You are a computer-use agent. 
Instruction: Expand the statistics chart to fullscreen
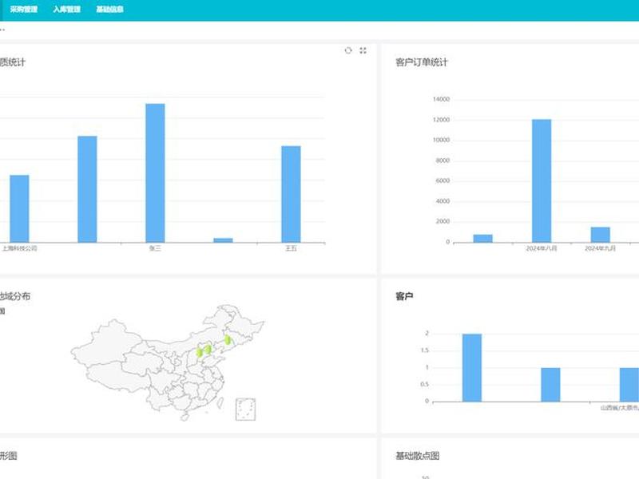point(363,50)
